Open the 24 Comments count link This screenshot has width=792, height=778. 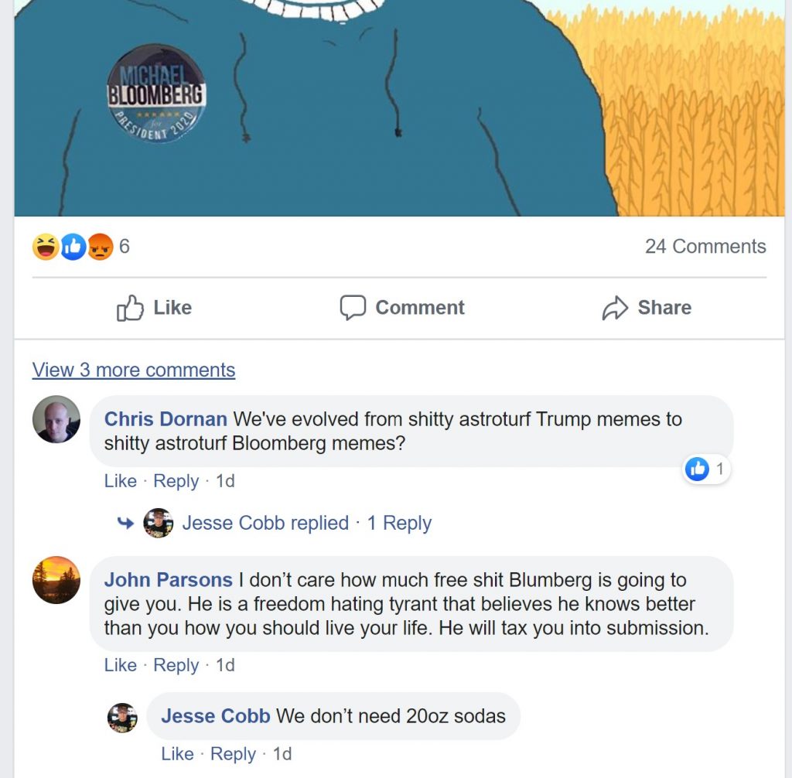pyautogui.click(x=705, y=247)
